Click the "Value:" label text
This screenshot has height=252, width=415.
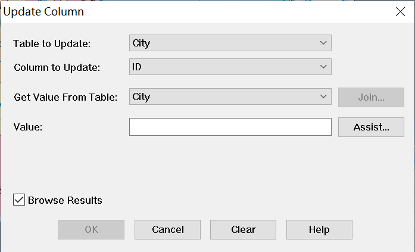pyautogui.click(x=28, y=127)
